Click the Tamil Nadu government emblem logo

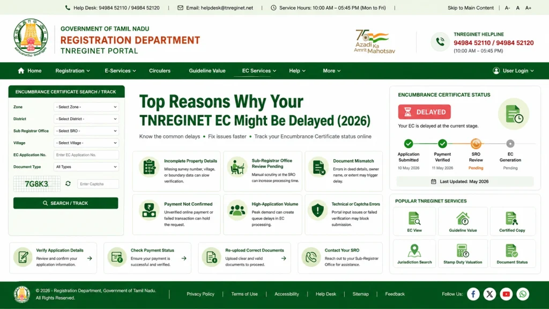(31, 38)
